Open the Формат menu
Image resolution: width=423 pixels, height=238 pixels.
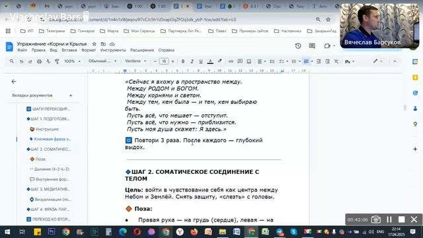89,50
